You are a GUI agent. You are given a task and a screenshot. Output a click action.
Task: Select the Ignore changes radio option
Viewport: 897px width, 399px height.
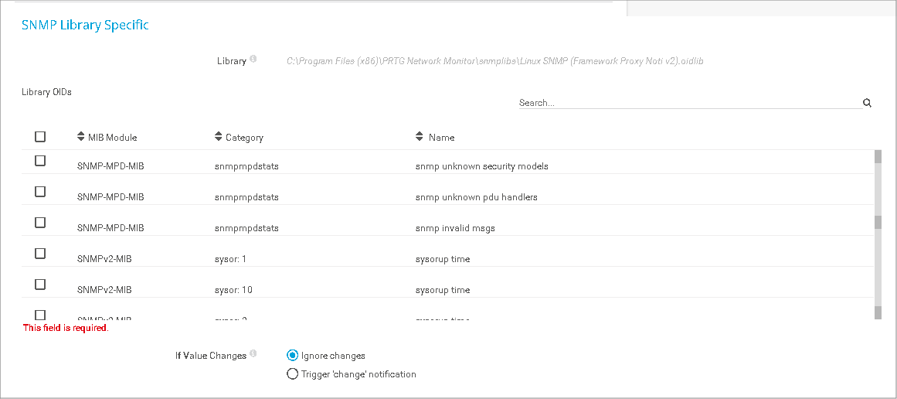click(292, 356)
